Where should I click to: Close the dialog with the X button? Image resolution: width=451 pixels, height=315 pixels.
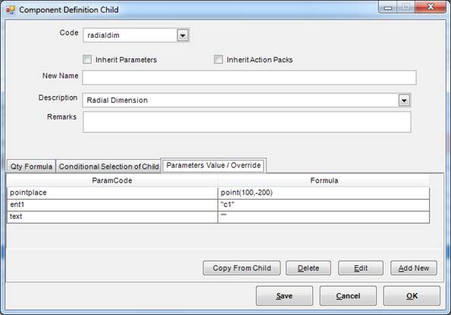click(x=431, y=7)
